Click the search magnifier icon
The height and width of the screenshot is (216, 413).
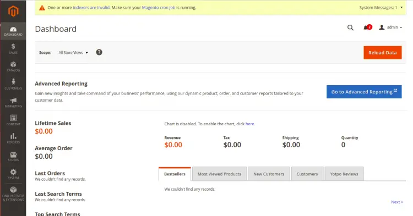(x=350, y=27)
